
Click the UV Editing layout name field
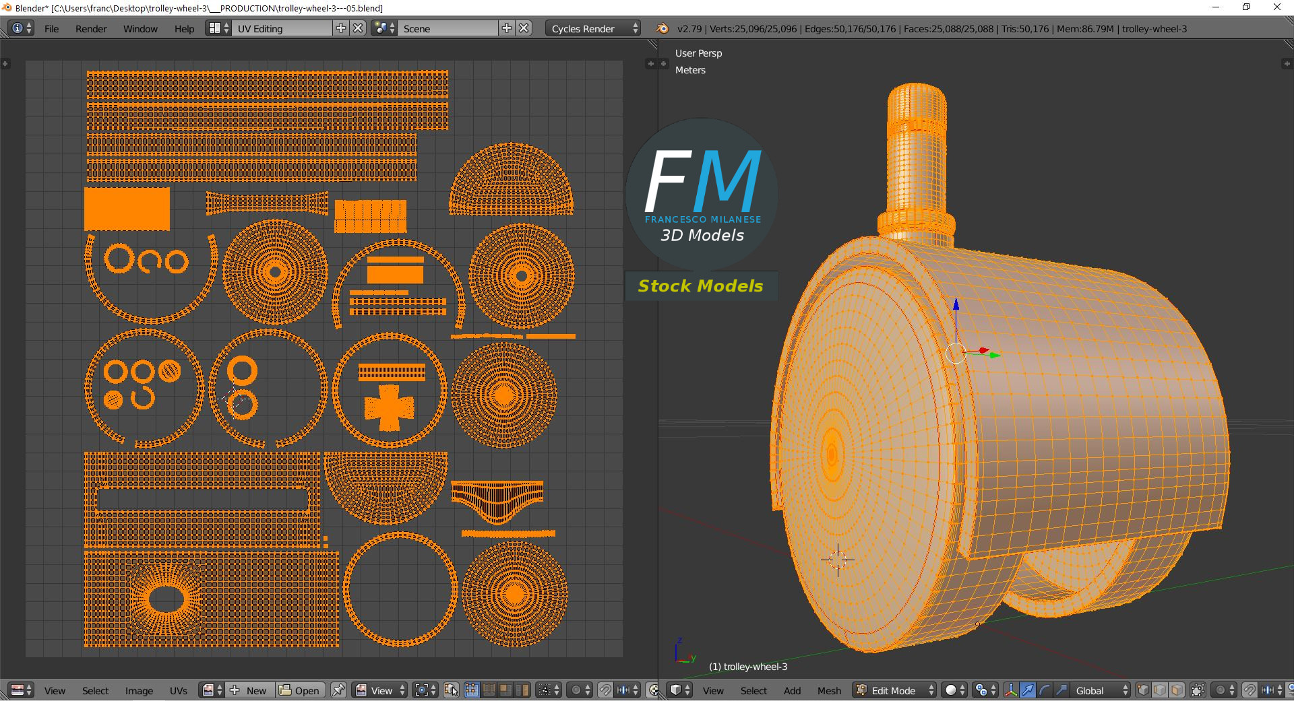coord(283,29)
